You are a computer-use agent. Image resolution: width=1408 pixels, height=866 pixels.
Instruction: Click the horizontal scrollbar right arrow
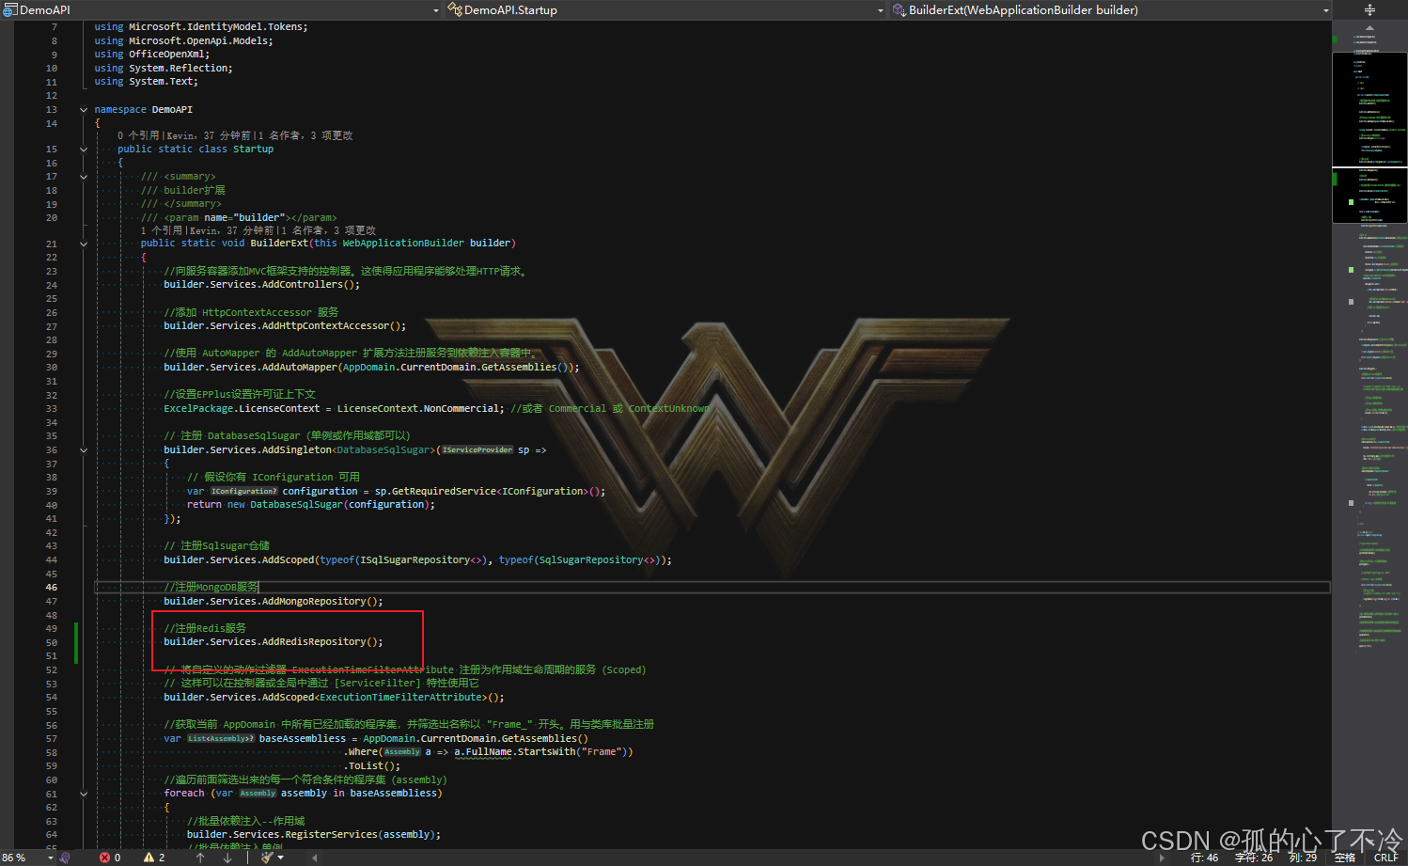pyautogui.click(x=1162, y=858)
